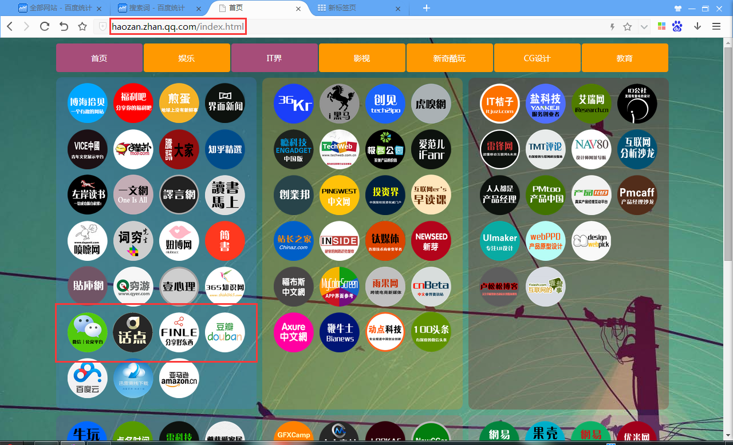Expand the address bar dropdown arrow

pyautogui.click(x=644, y=26)
